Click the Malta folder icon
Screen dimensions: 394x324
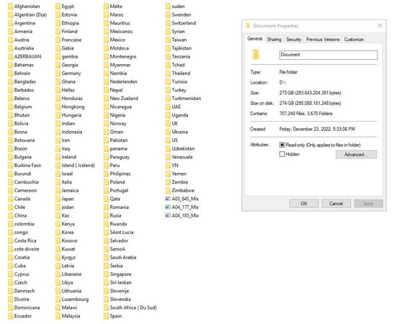pos(106,6)
